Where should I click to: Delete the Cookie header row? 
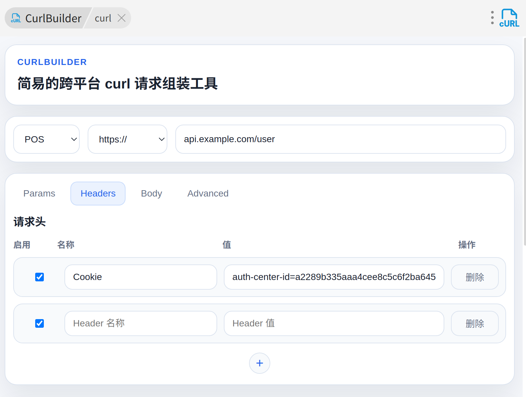tap(475, 277)
